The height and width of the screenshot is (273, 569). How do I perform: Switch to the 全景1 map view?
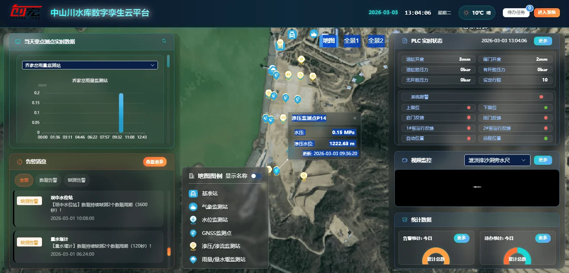(x=351, y=41)
